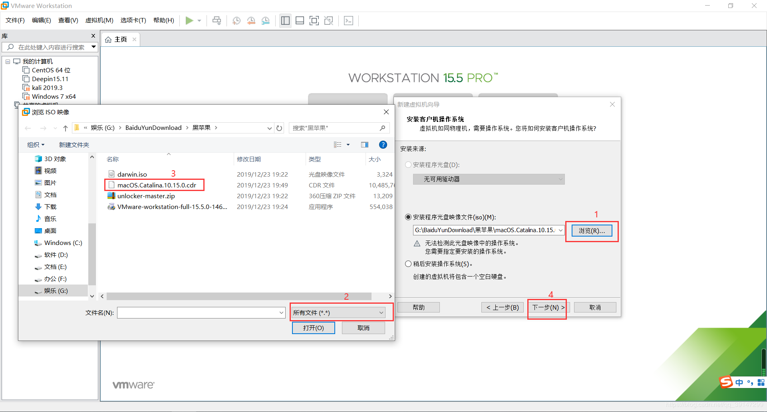Open the 虚拟机(M) menu
This screenshot has height=412, width=767.
pos(99,20)
